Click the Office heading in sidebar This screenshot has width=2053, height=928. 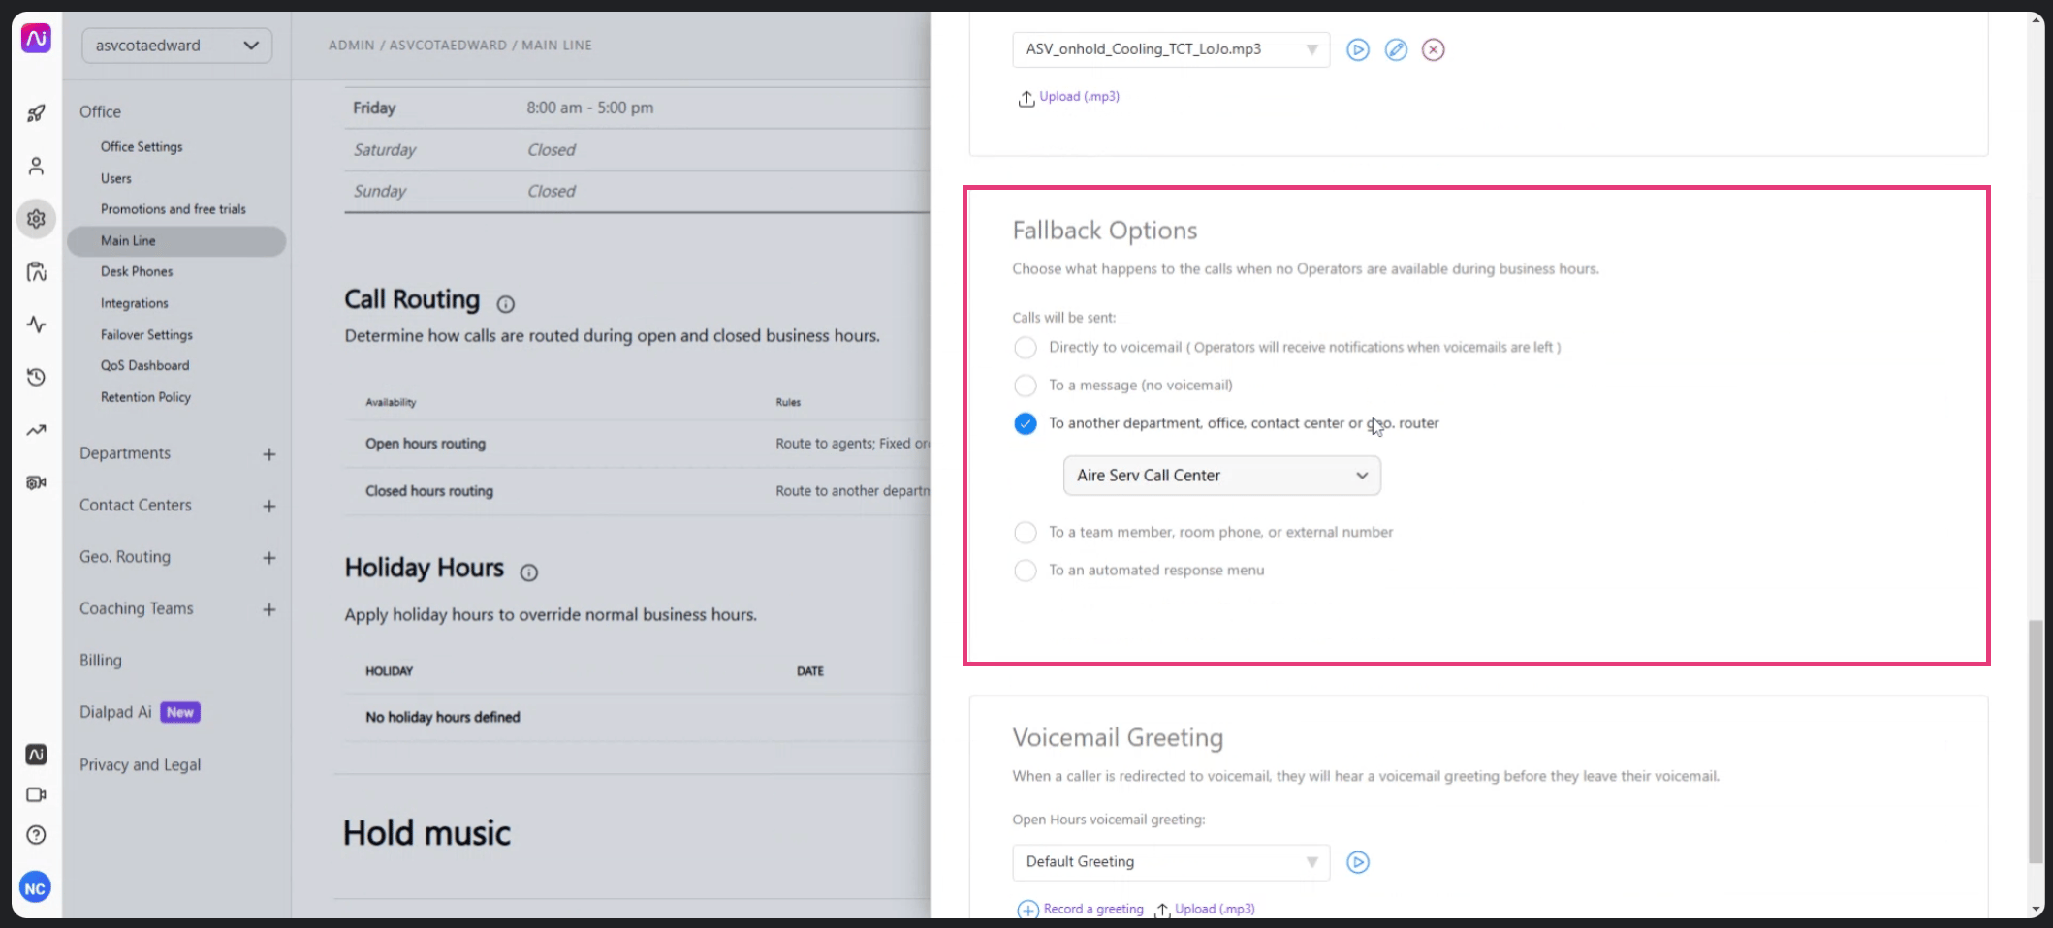point(101,112)
